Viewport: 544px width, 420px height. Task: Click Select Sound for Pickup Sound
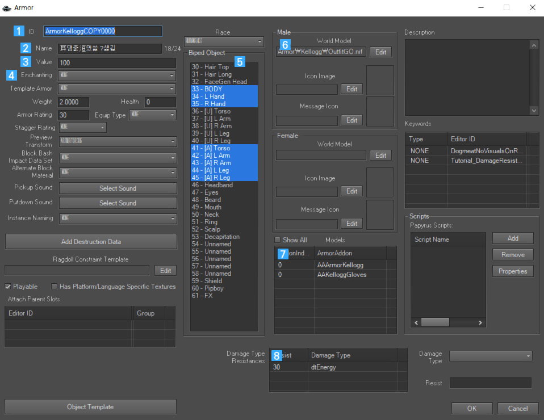click(118, 188)
